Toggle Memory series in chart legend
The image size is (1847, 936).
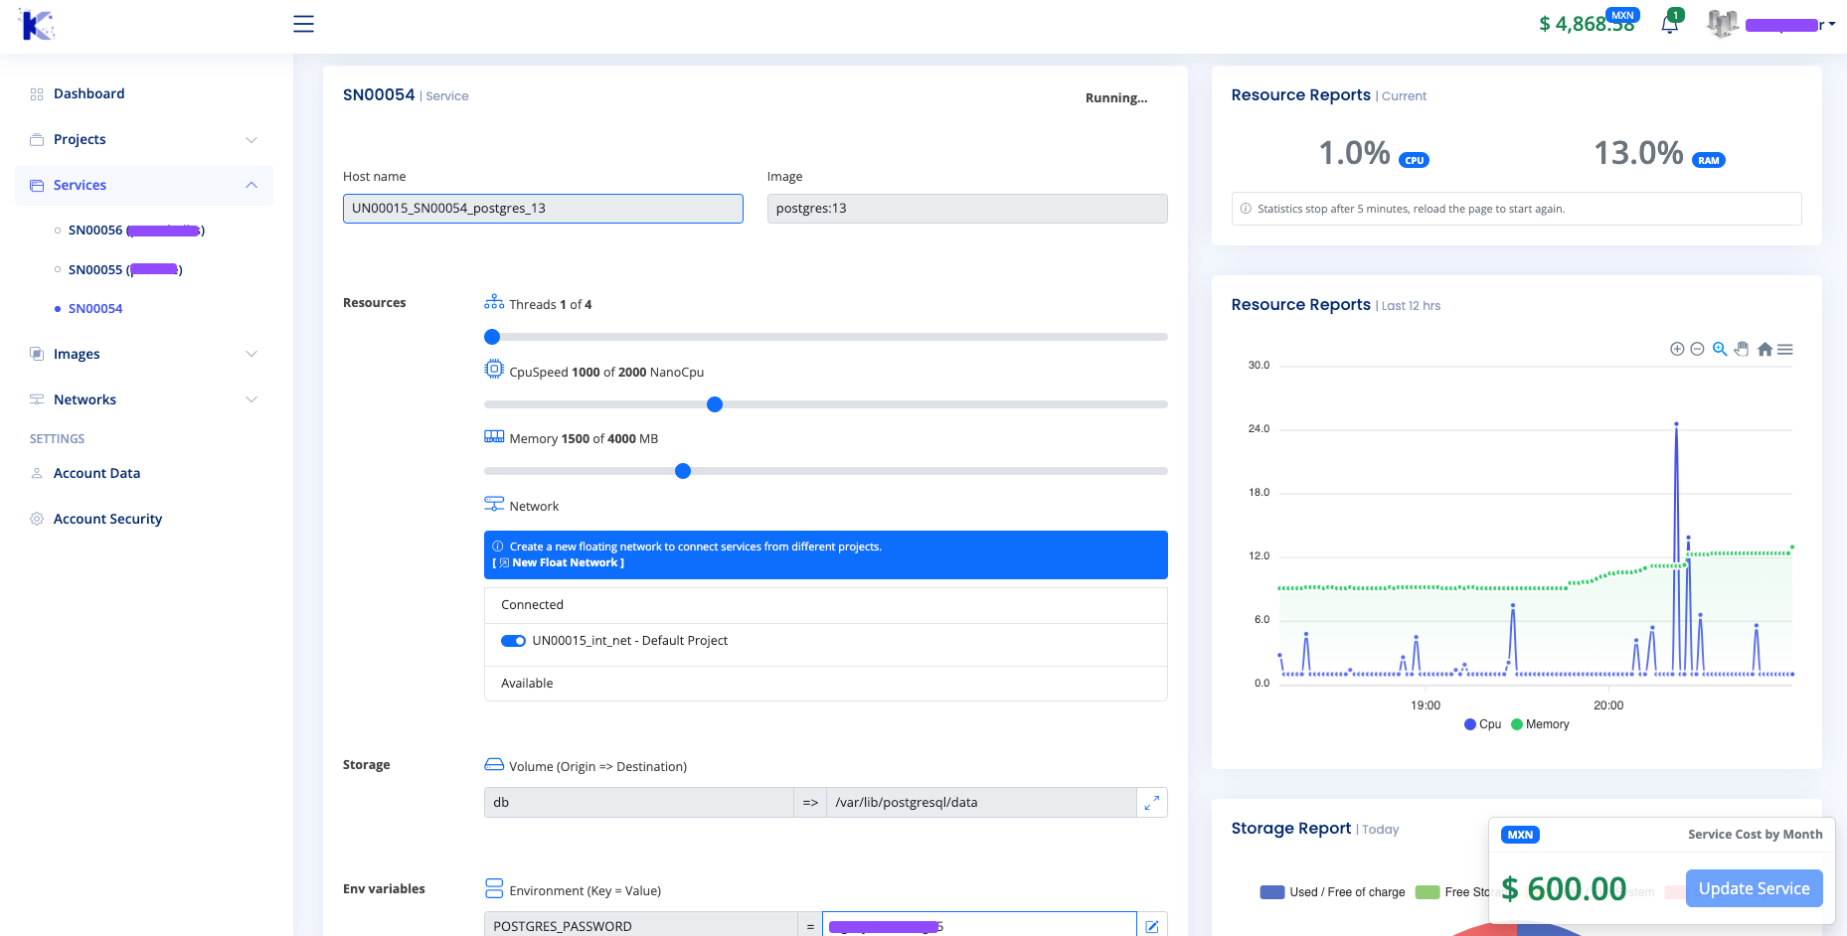[1540, 724]
